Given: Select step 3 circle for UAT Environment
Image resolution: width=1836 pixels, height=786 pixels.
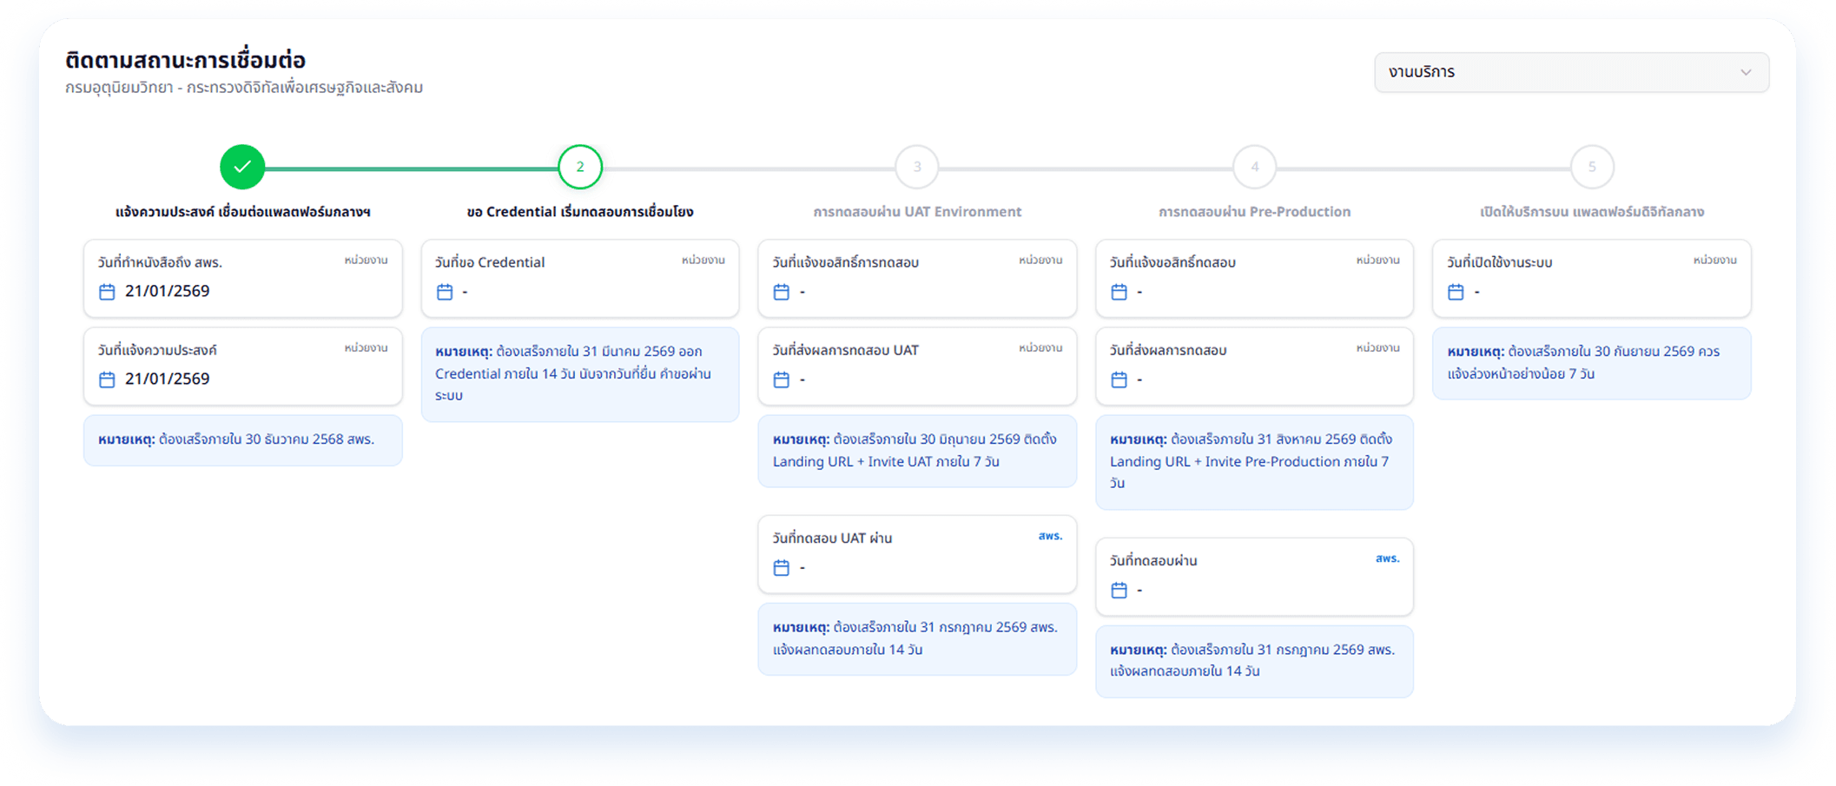Looking at the screenshot, I should (x=917, y=167).
